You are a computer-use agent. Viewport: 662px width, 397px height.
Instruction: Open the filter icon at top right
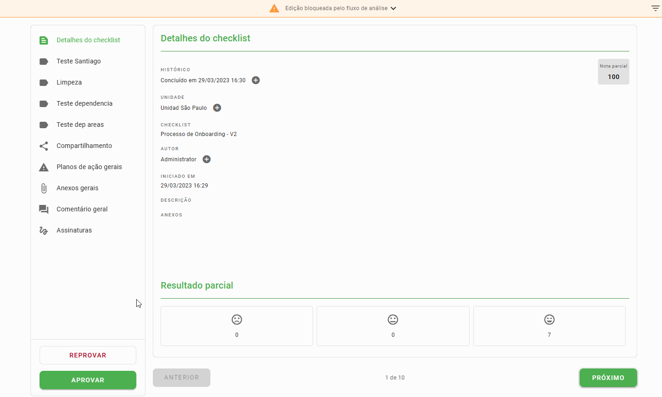656,8
